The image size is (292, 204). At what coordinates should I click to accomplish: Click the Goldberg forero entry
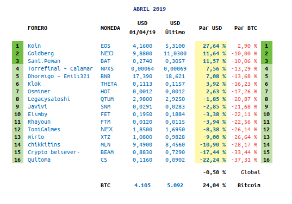coord(41,54)
